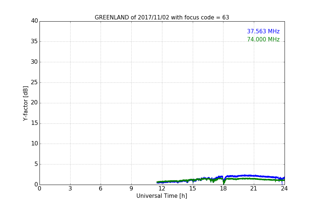316x211 pixels.
Task: Click the y-axis tick label '40'
Action: pyautogui.click(x=34, y=21)
